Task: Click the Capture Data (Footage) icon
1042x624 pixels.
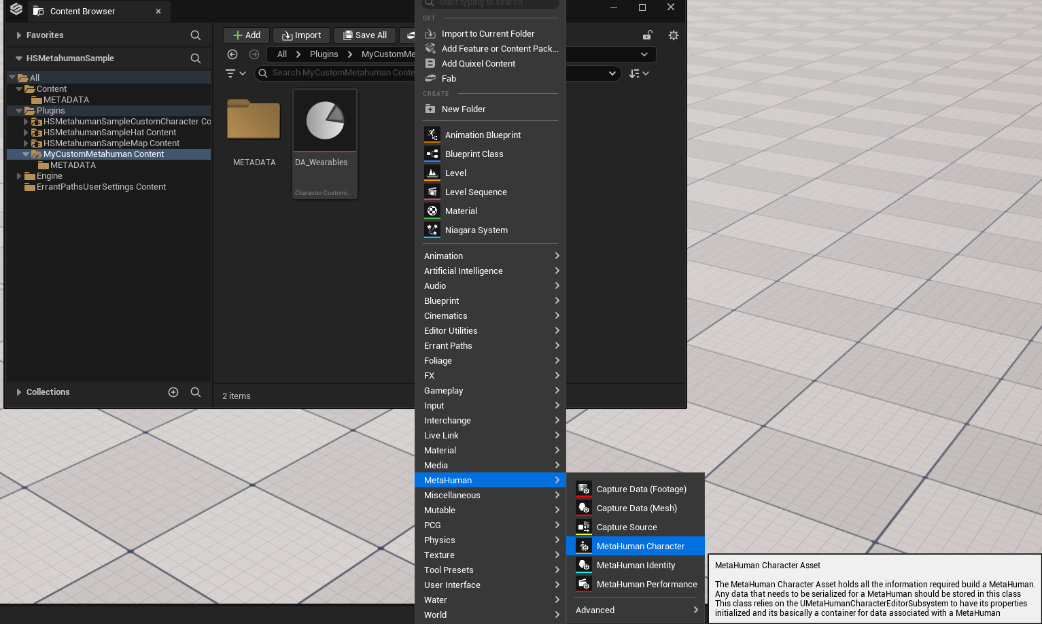Action: coord(584,489)
